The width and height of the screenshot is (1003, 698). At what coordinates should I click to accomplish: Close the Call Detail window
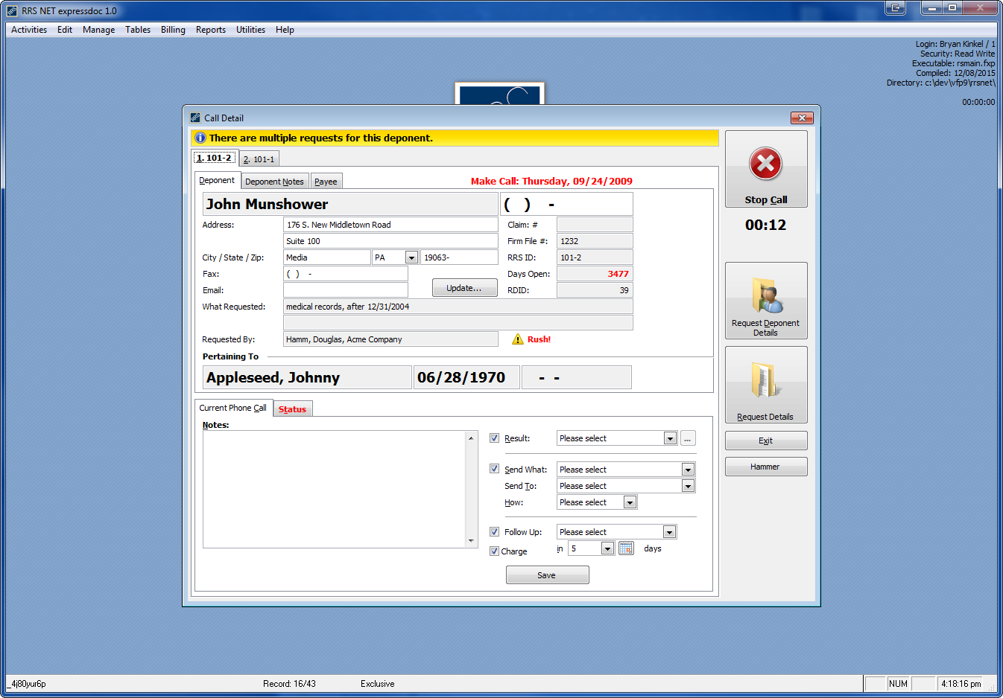tap(802, 118)
